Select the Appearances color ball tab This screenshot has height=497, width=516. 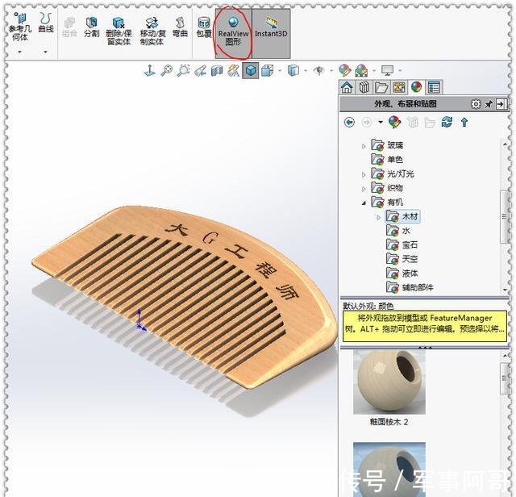(417, 87)
